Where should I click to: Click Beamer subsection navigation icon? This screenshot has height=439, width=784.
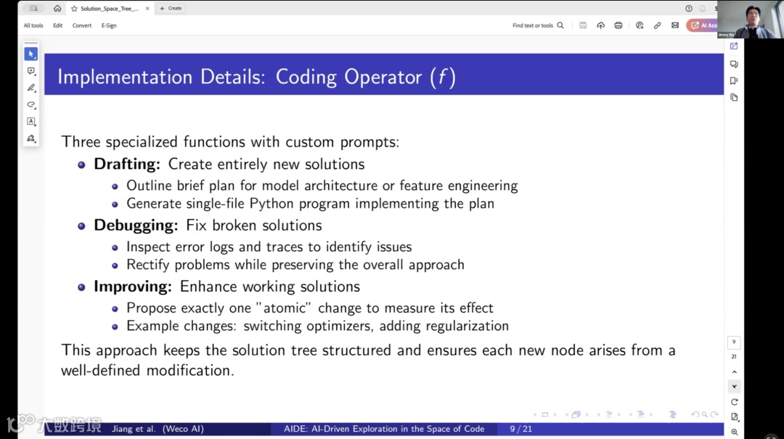tap(609, 414)
